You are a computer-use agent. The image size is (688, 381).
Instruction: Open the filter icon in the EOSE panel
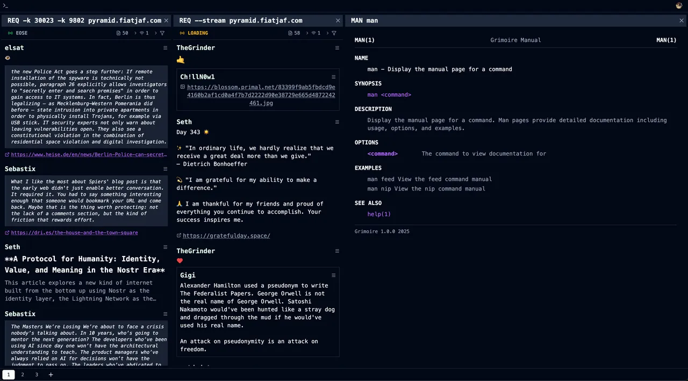[162, 33]
